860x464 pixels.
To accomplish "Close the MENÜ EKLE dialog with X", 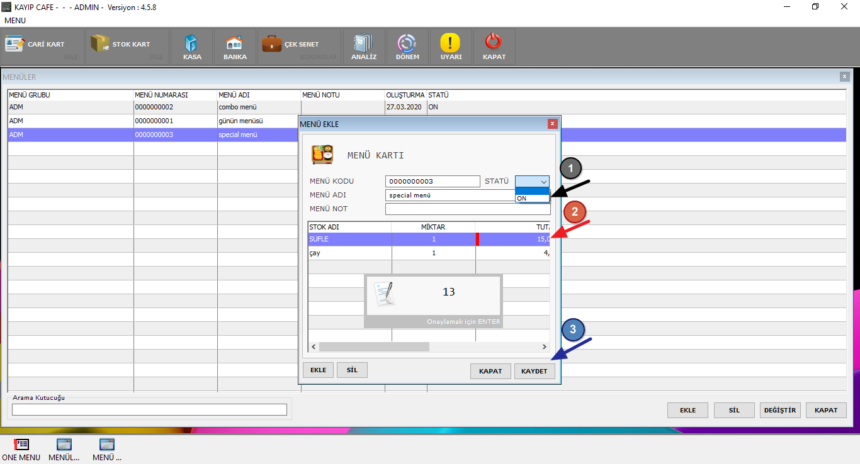I will click(x=552, y=124).
